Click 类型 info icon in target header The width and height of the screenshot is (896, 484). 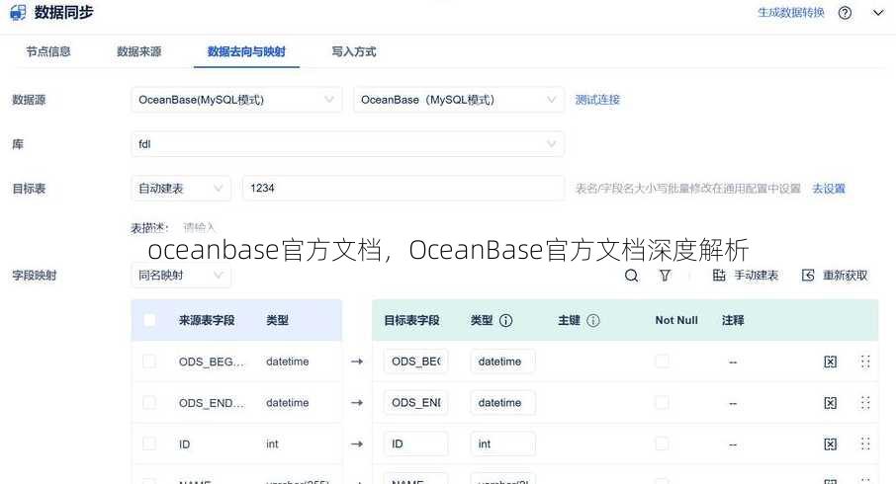[505, 320]
